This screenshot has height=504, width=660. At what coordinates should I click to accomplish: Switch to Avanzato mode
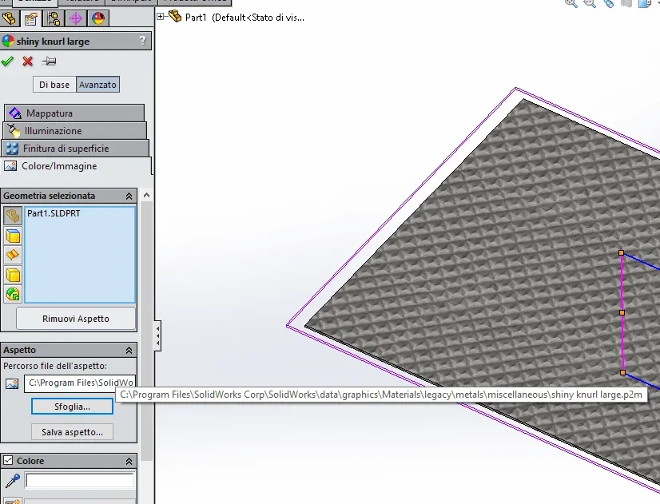[x=97, y=85]
